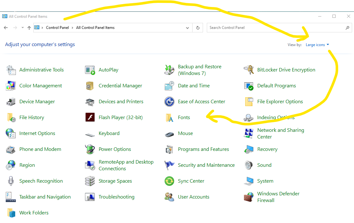Open the Storage Spaces link

tap(115, 181)
